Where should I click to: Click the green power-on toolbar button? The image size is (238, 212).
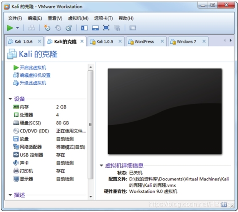pos(10,28)
